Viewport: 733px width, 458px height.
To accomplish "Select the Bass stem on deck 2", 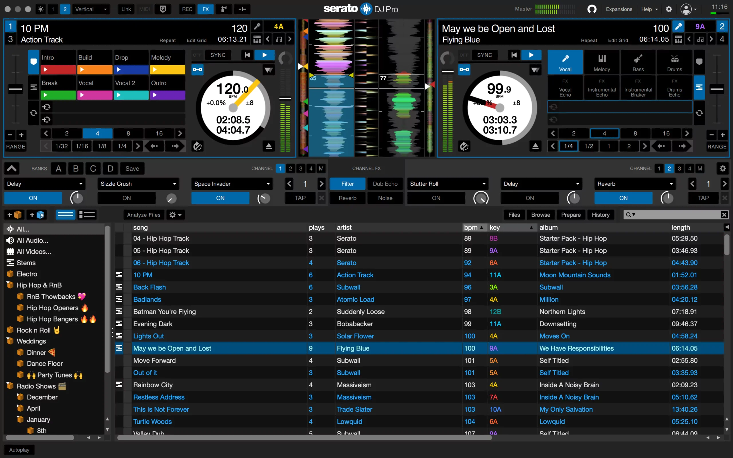I will (x=638, y=62).
